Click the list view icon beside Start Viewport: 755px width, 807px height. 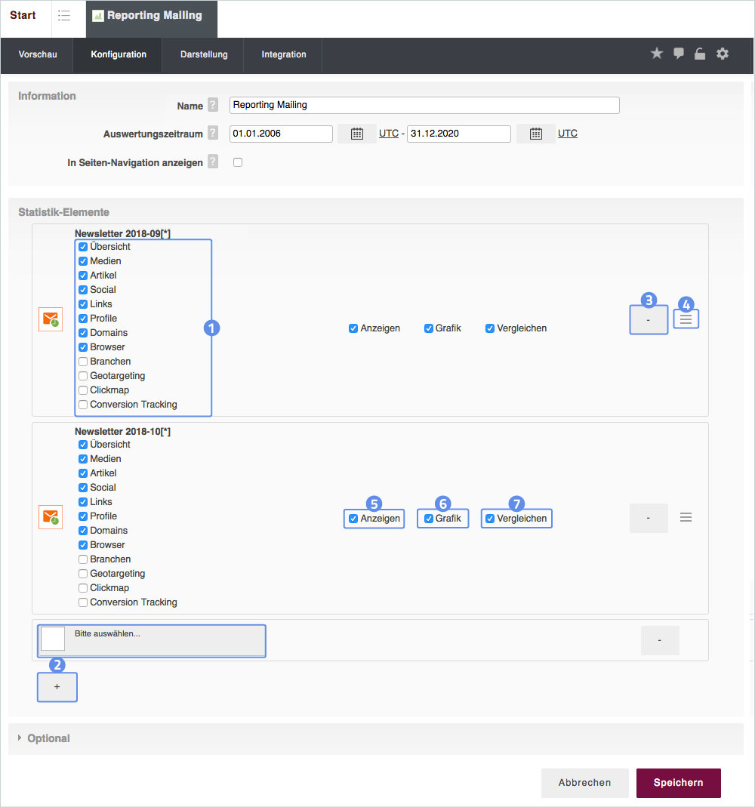point(64,16)
